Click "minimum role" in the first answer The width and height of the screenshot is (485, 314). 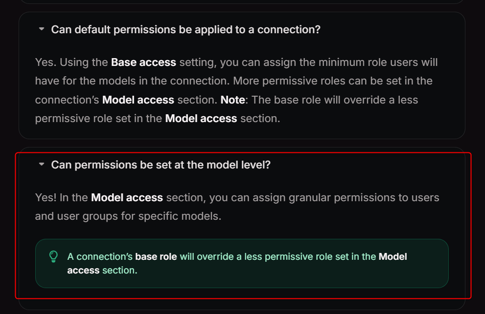[x=348, y=63]
